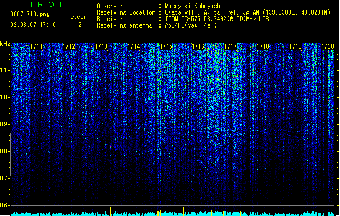
Task: Click the Receiver field label
Action: (110, 19)
